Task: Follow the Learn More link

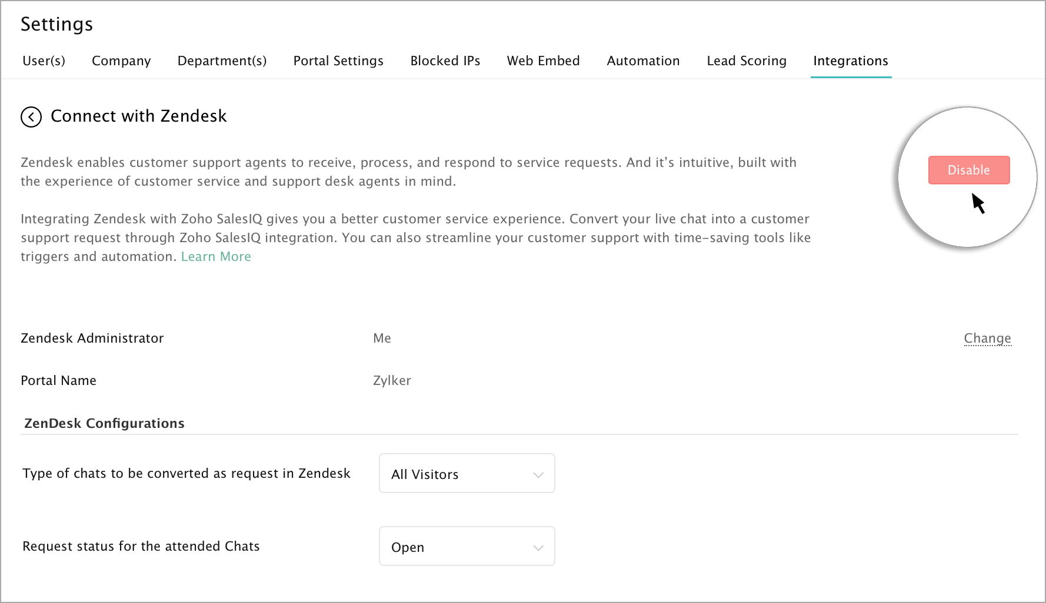Action: pos(216,256)
